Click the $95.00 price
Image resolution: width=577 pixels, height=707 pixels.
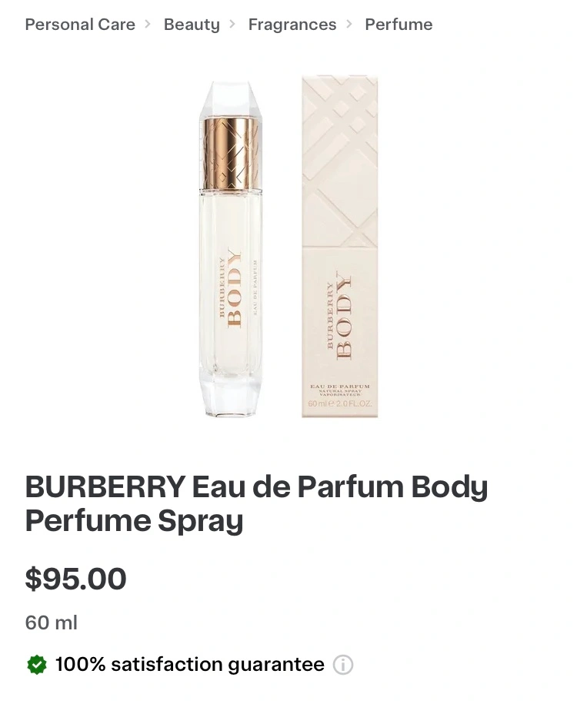coord(76,579)
